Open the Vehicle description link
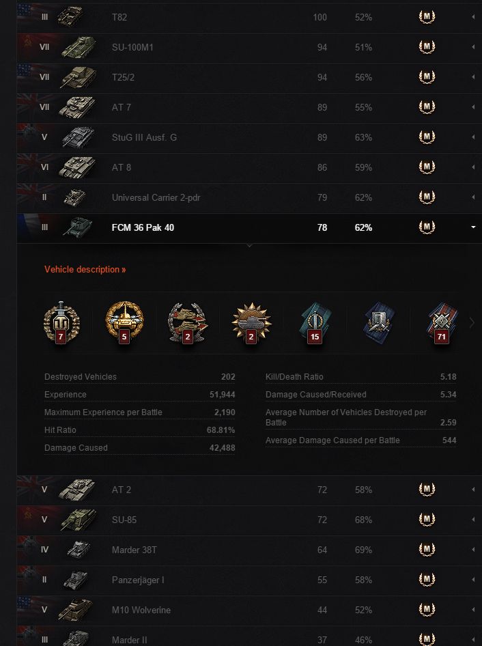Viewport: 482px width, 646px height. coord(85,269)
